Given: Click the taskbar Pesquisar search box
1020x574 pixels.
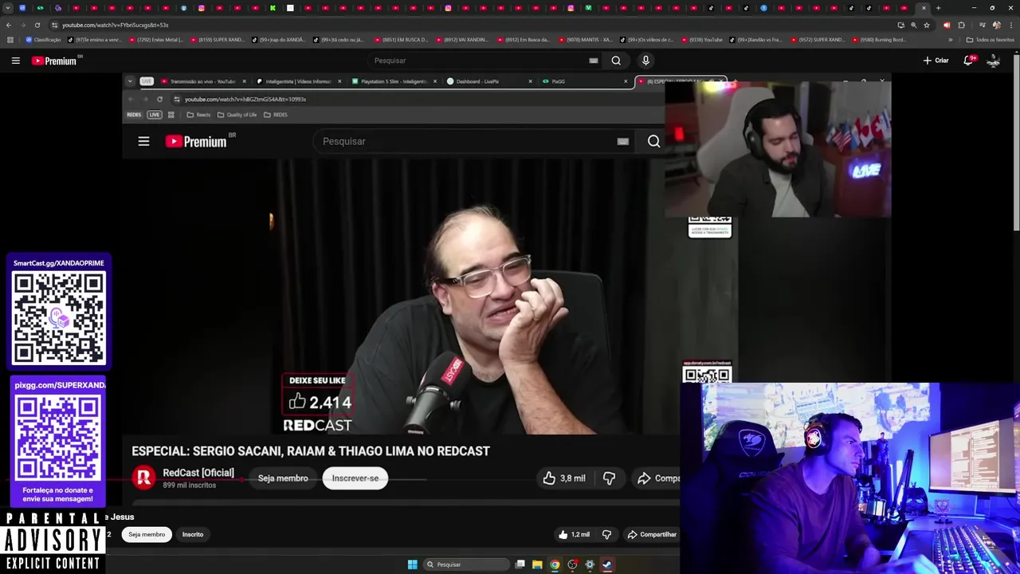Looking at the screenshot, I should 466,564.
